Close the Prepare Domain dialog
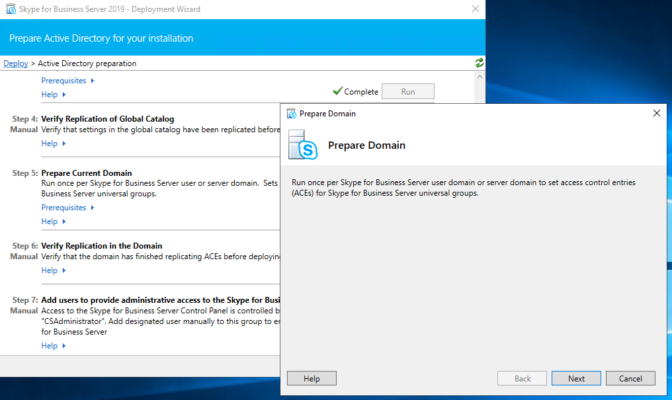Image resolution: width=672 pixels, height=400 pixels. 656,113
